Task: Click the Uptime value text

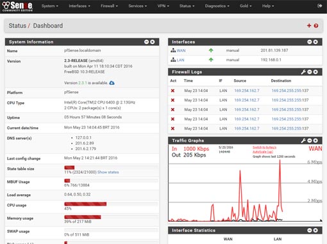Action: [x=93, y=117]
